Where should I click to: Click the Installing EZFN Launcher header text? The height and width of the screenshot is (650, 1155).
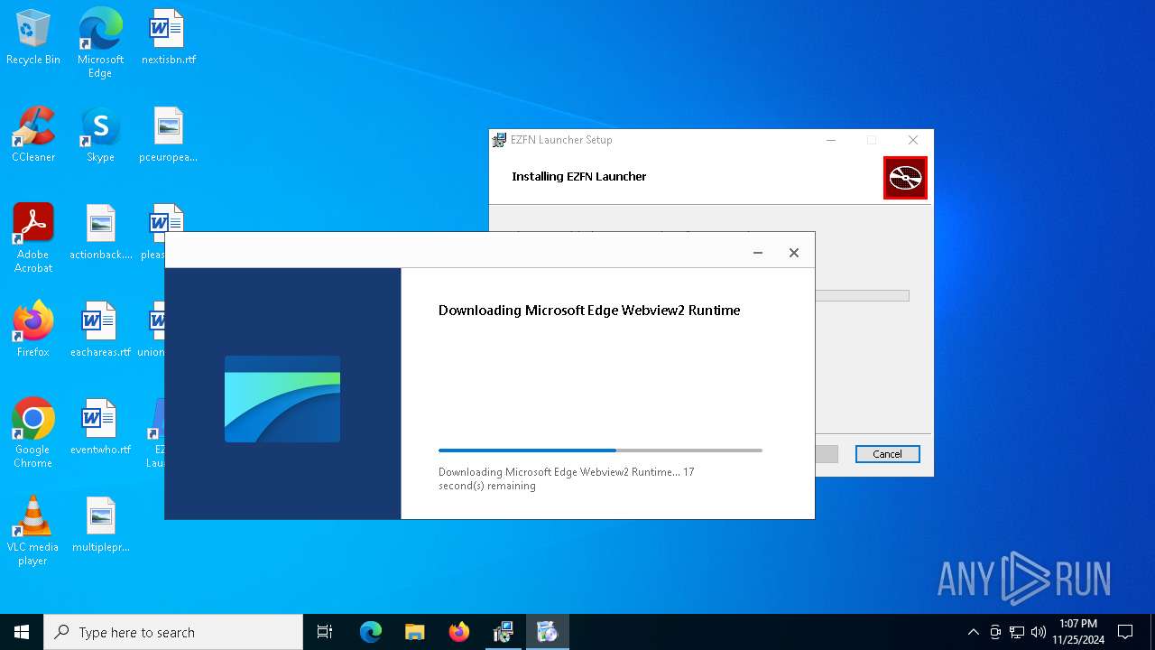(579, 176)
